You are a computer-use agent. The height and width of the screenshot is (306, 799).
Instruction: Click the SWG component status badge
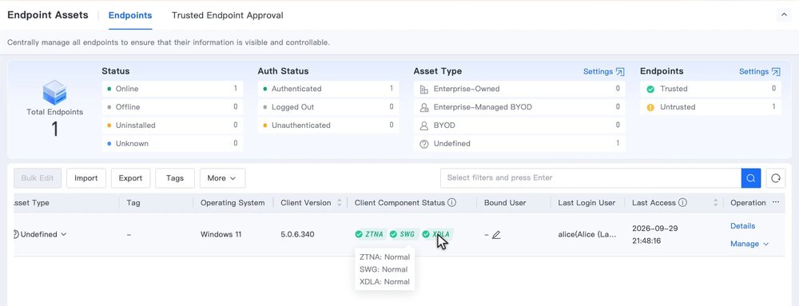tap(403, 234)
